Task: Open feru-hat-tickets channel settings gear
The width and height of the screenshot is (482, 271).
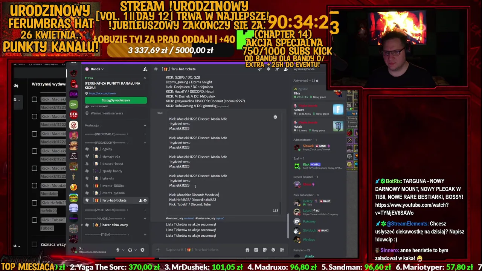Action: point(145,201)
